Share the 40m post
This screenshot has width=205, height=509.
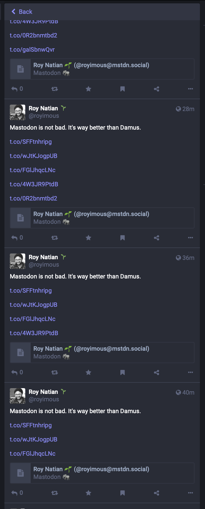click(156, 493)
